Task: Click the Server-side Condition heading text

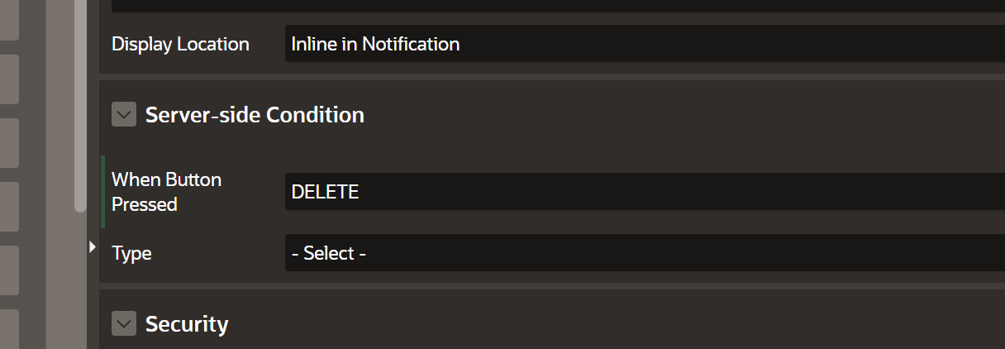Action: click(255, 115)
